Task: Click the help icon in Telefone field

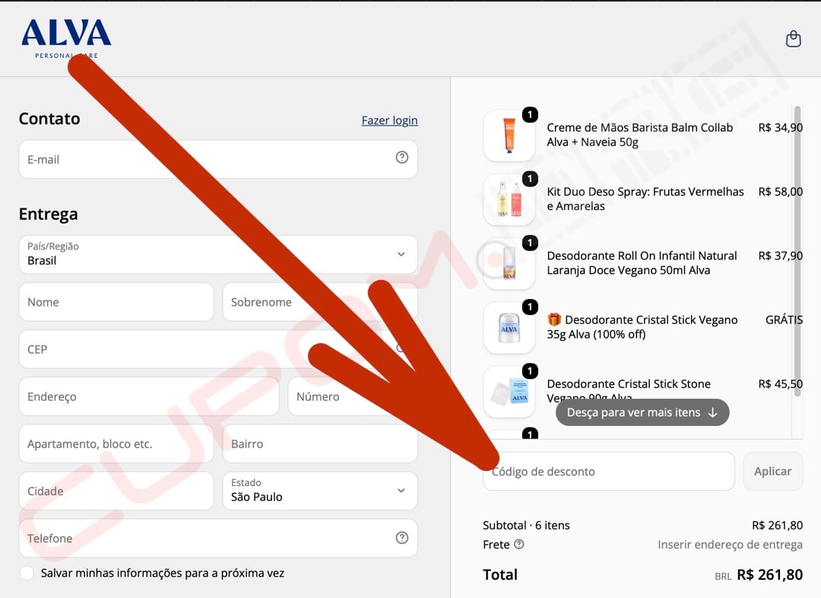Action: tap(401, 538)
